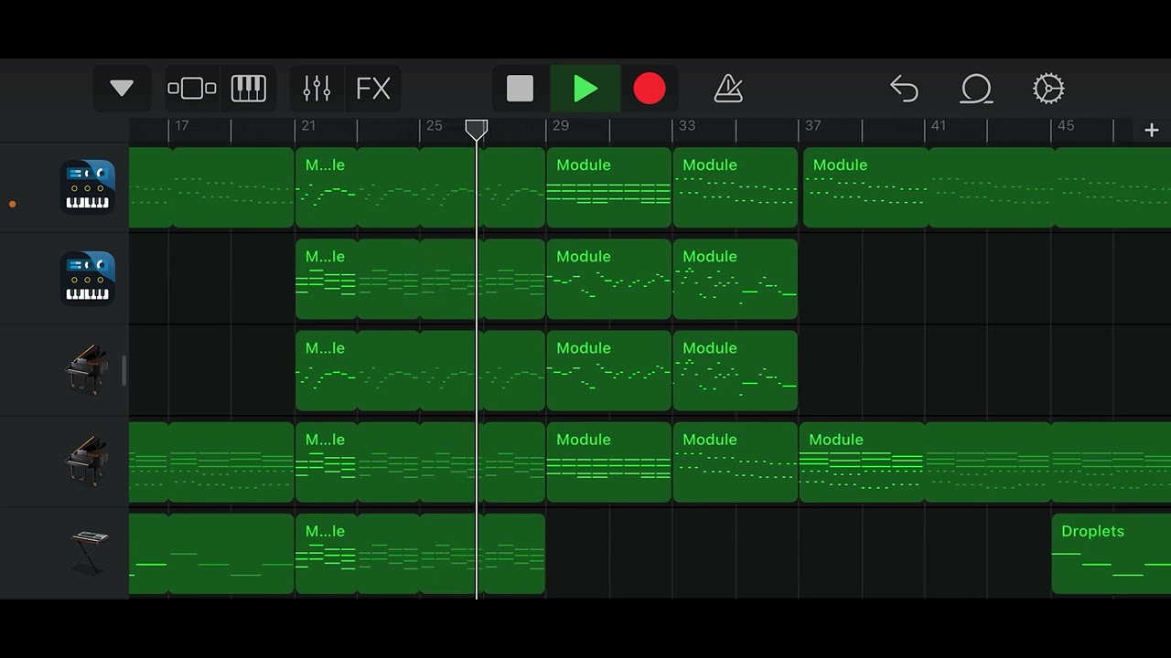
Task: Select keyboard-stand track's M...le region at bar 21
Action: [421, 554]
